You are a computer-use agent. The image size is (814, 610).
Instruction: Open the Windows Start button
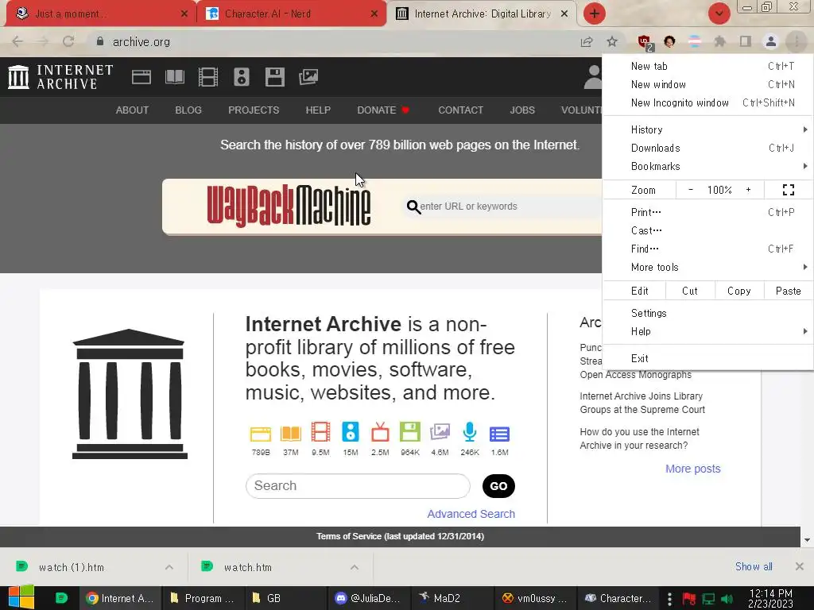pyautogui.click(x=21, y=597)
